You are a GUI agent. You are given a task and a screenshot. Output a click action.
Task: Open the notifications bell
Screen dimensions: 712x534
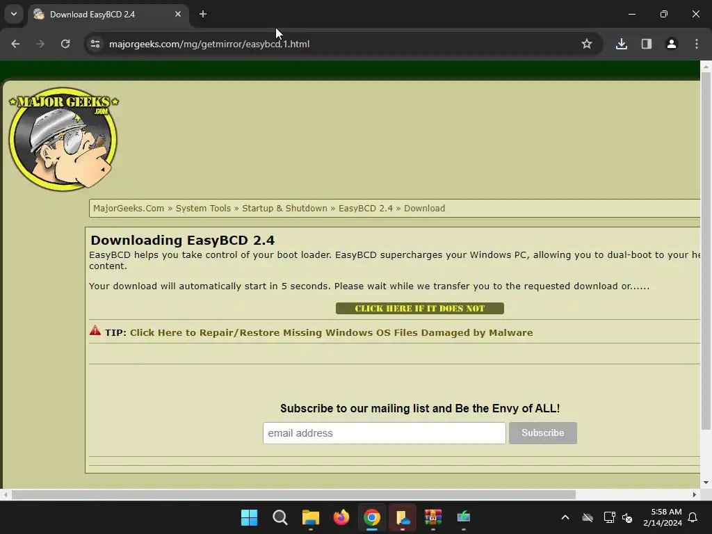693,517
